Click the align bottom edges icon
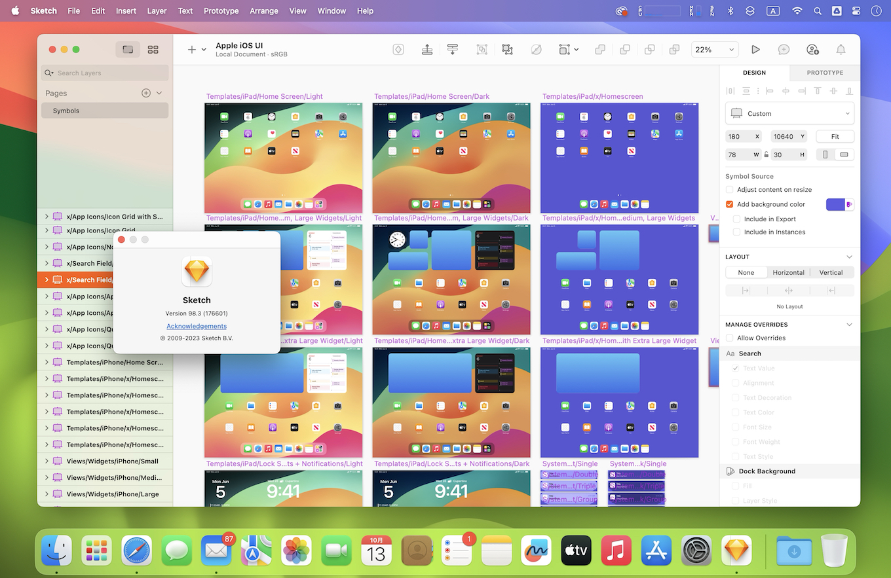Image resolution: width=891 pixels, height=578 pixels. click(850, 91)
